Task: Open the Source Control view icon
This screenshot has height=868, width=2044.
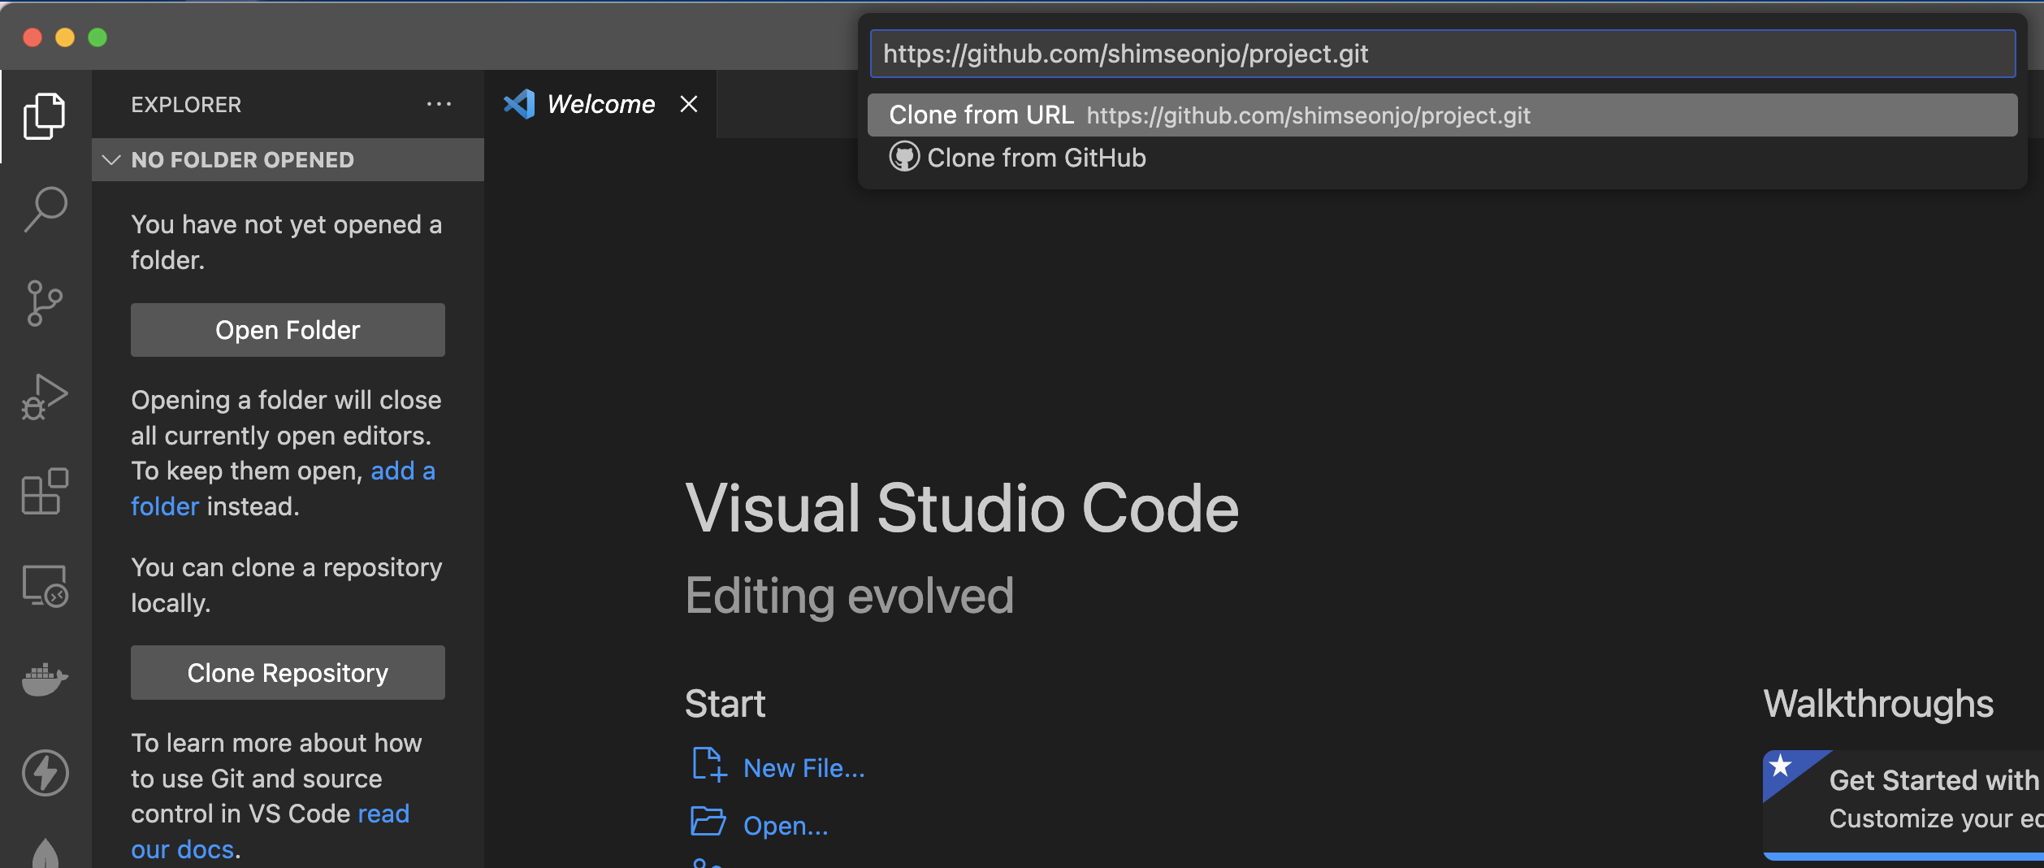Action: tap(45, 304)
